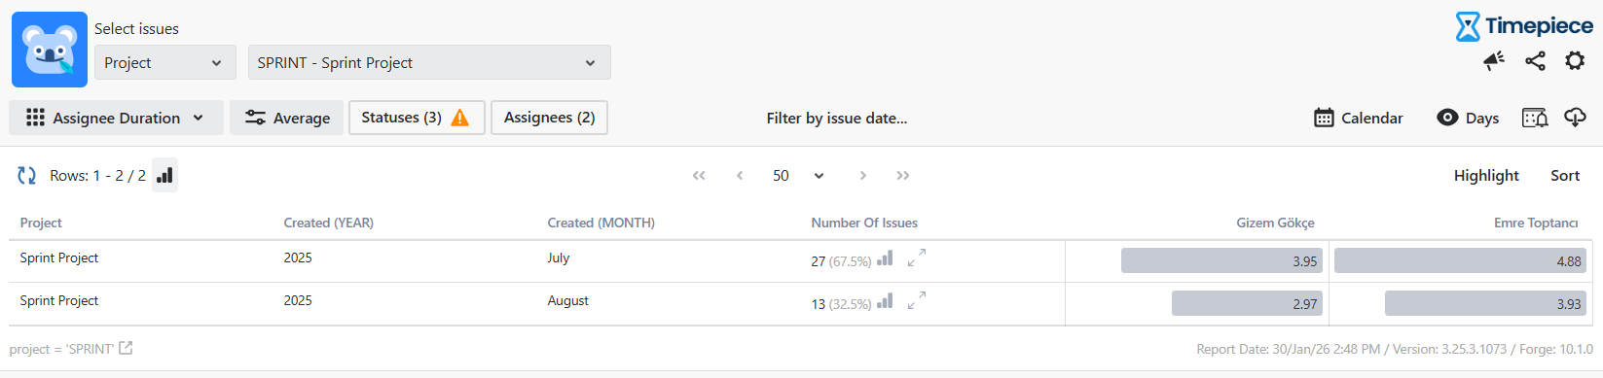Open the Assignee Duration report type dropdown
1603x378 pixels.
(117, 118)
